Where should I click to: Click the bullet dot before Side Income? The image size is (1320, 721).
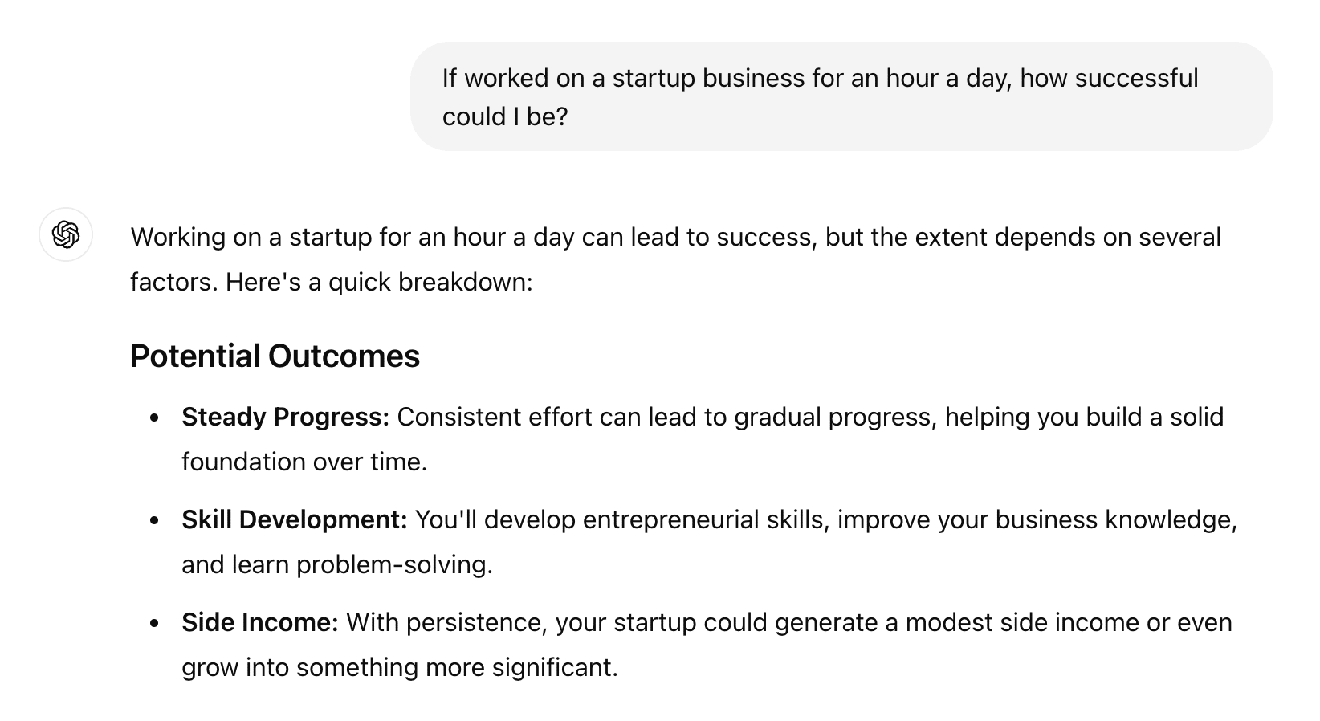click(155, 624)
